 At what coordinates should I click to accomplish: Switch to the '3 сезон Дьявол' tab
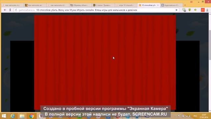[103, 5]
